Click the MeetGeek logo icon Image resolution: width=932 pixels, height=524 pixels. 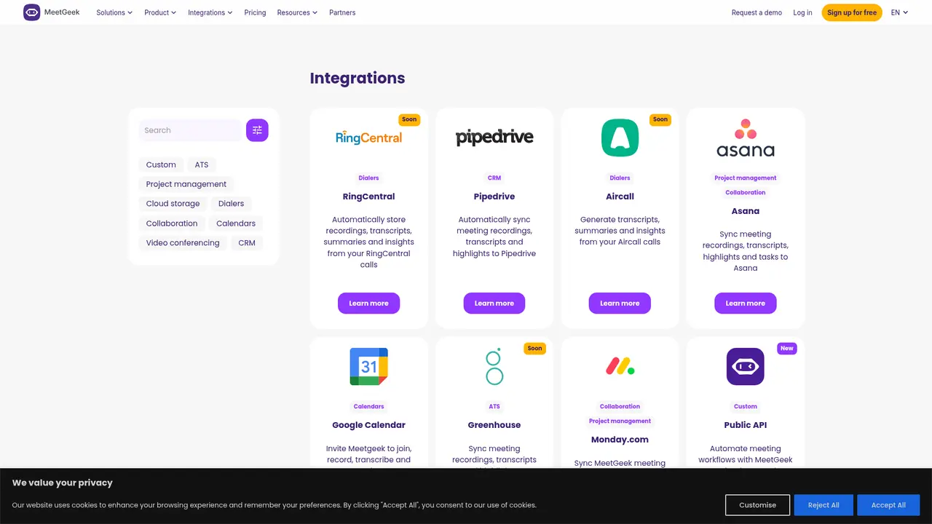pyautogui.click(x=32, y=12)
